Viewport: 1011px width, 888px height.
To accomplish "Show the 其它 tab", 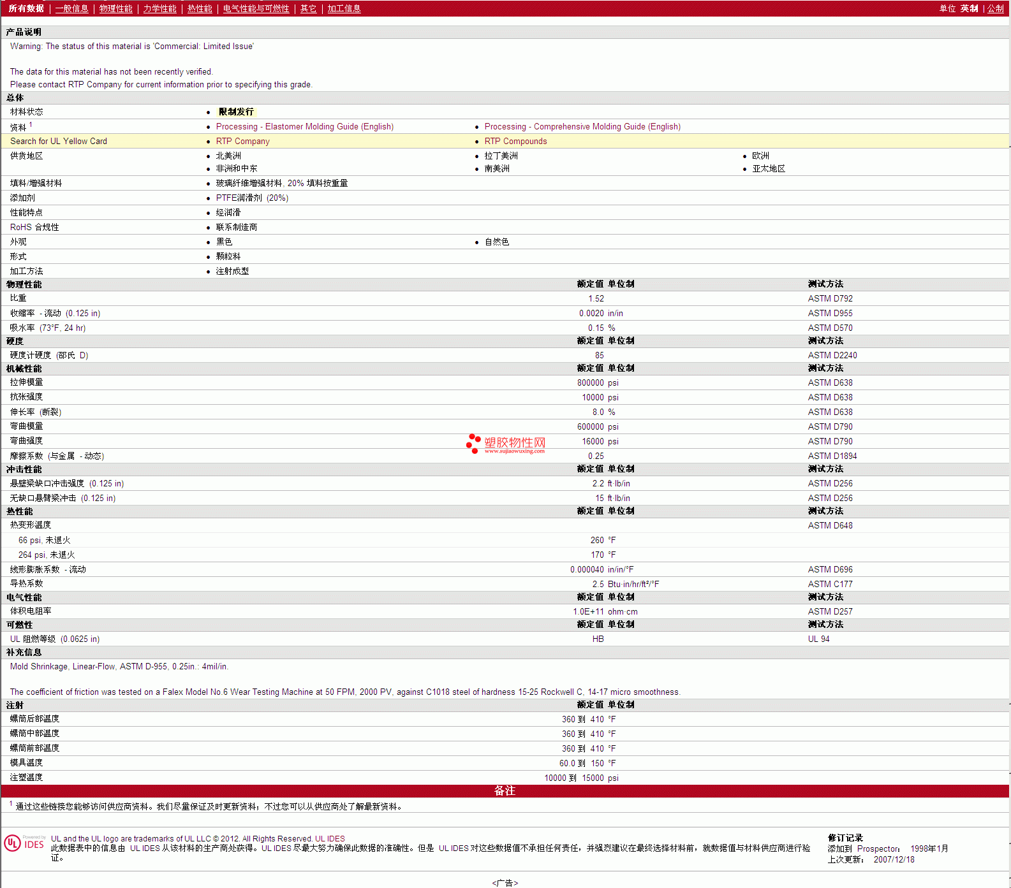I will pos(308,8).
